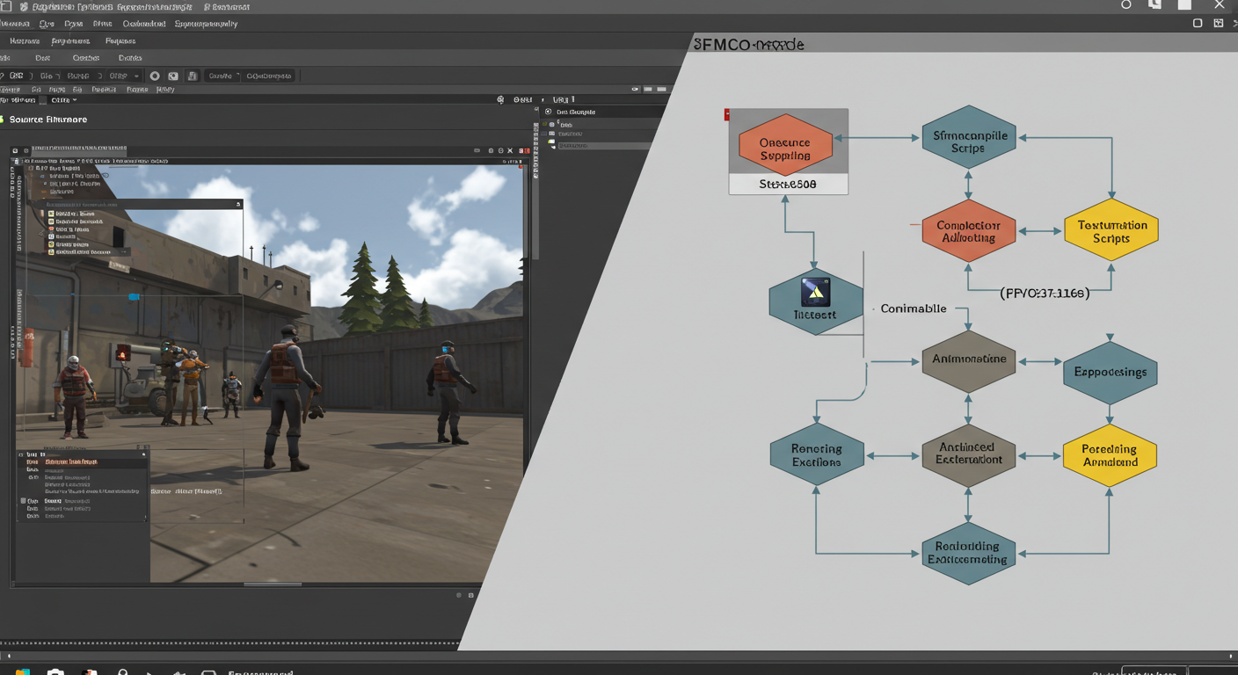Open the Oitb dropdown below the toolbar

64,100
